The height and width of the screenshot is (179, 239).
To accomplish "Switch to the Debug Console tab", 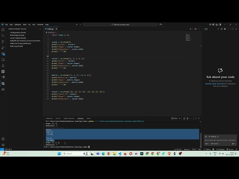I will pos(69,119).
